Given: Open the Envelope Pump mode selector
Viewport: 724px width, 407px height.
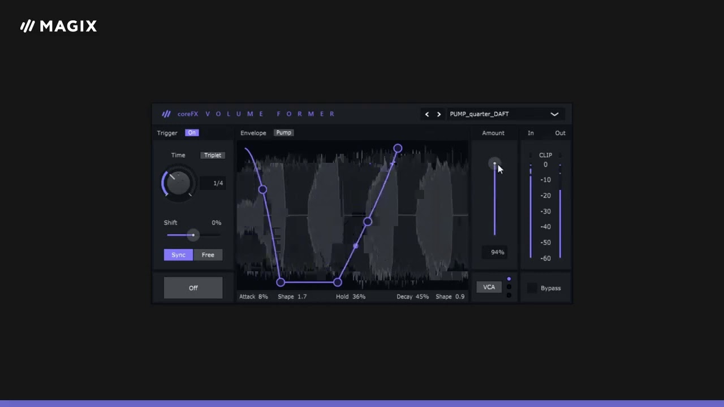Looking at the screenshot, I should (x=284, y=133).
